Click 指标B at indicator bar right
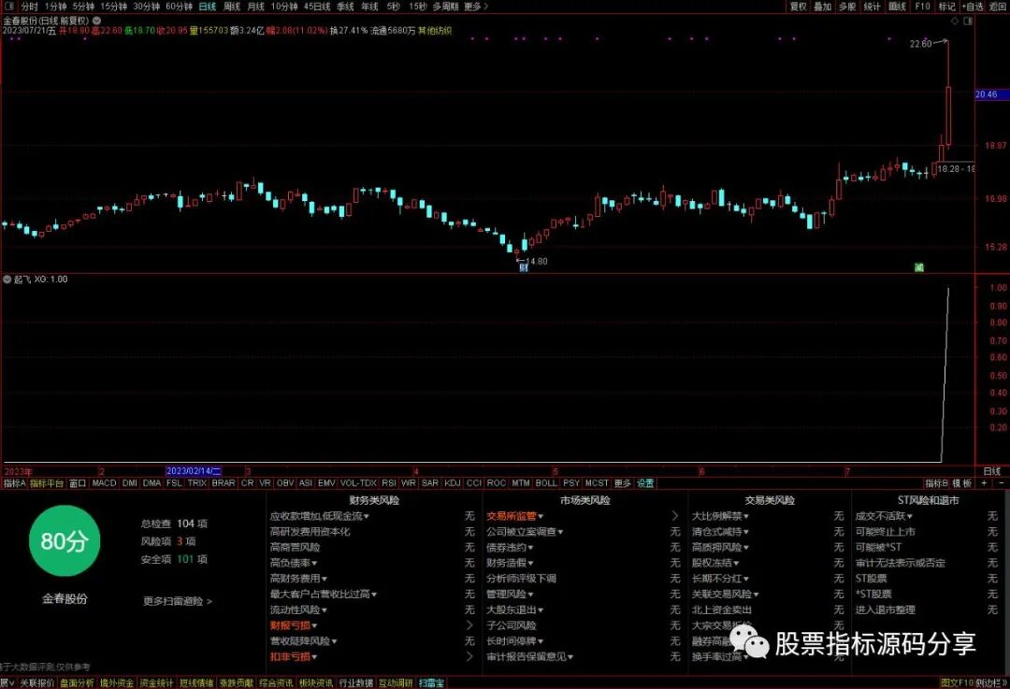 936,483
